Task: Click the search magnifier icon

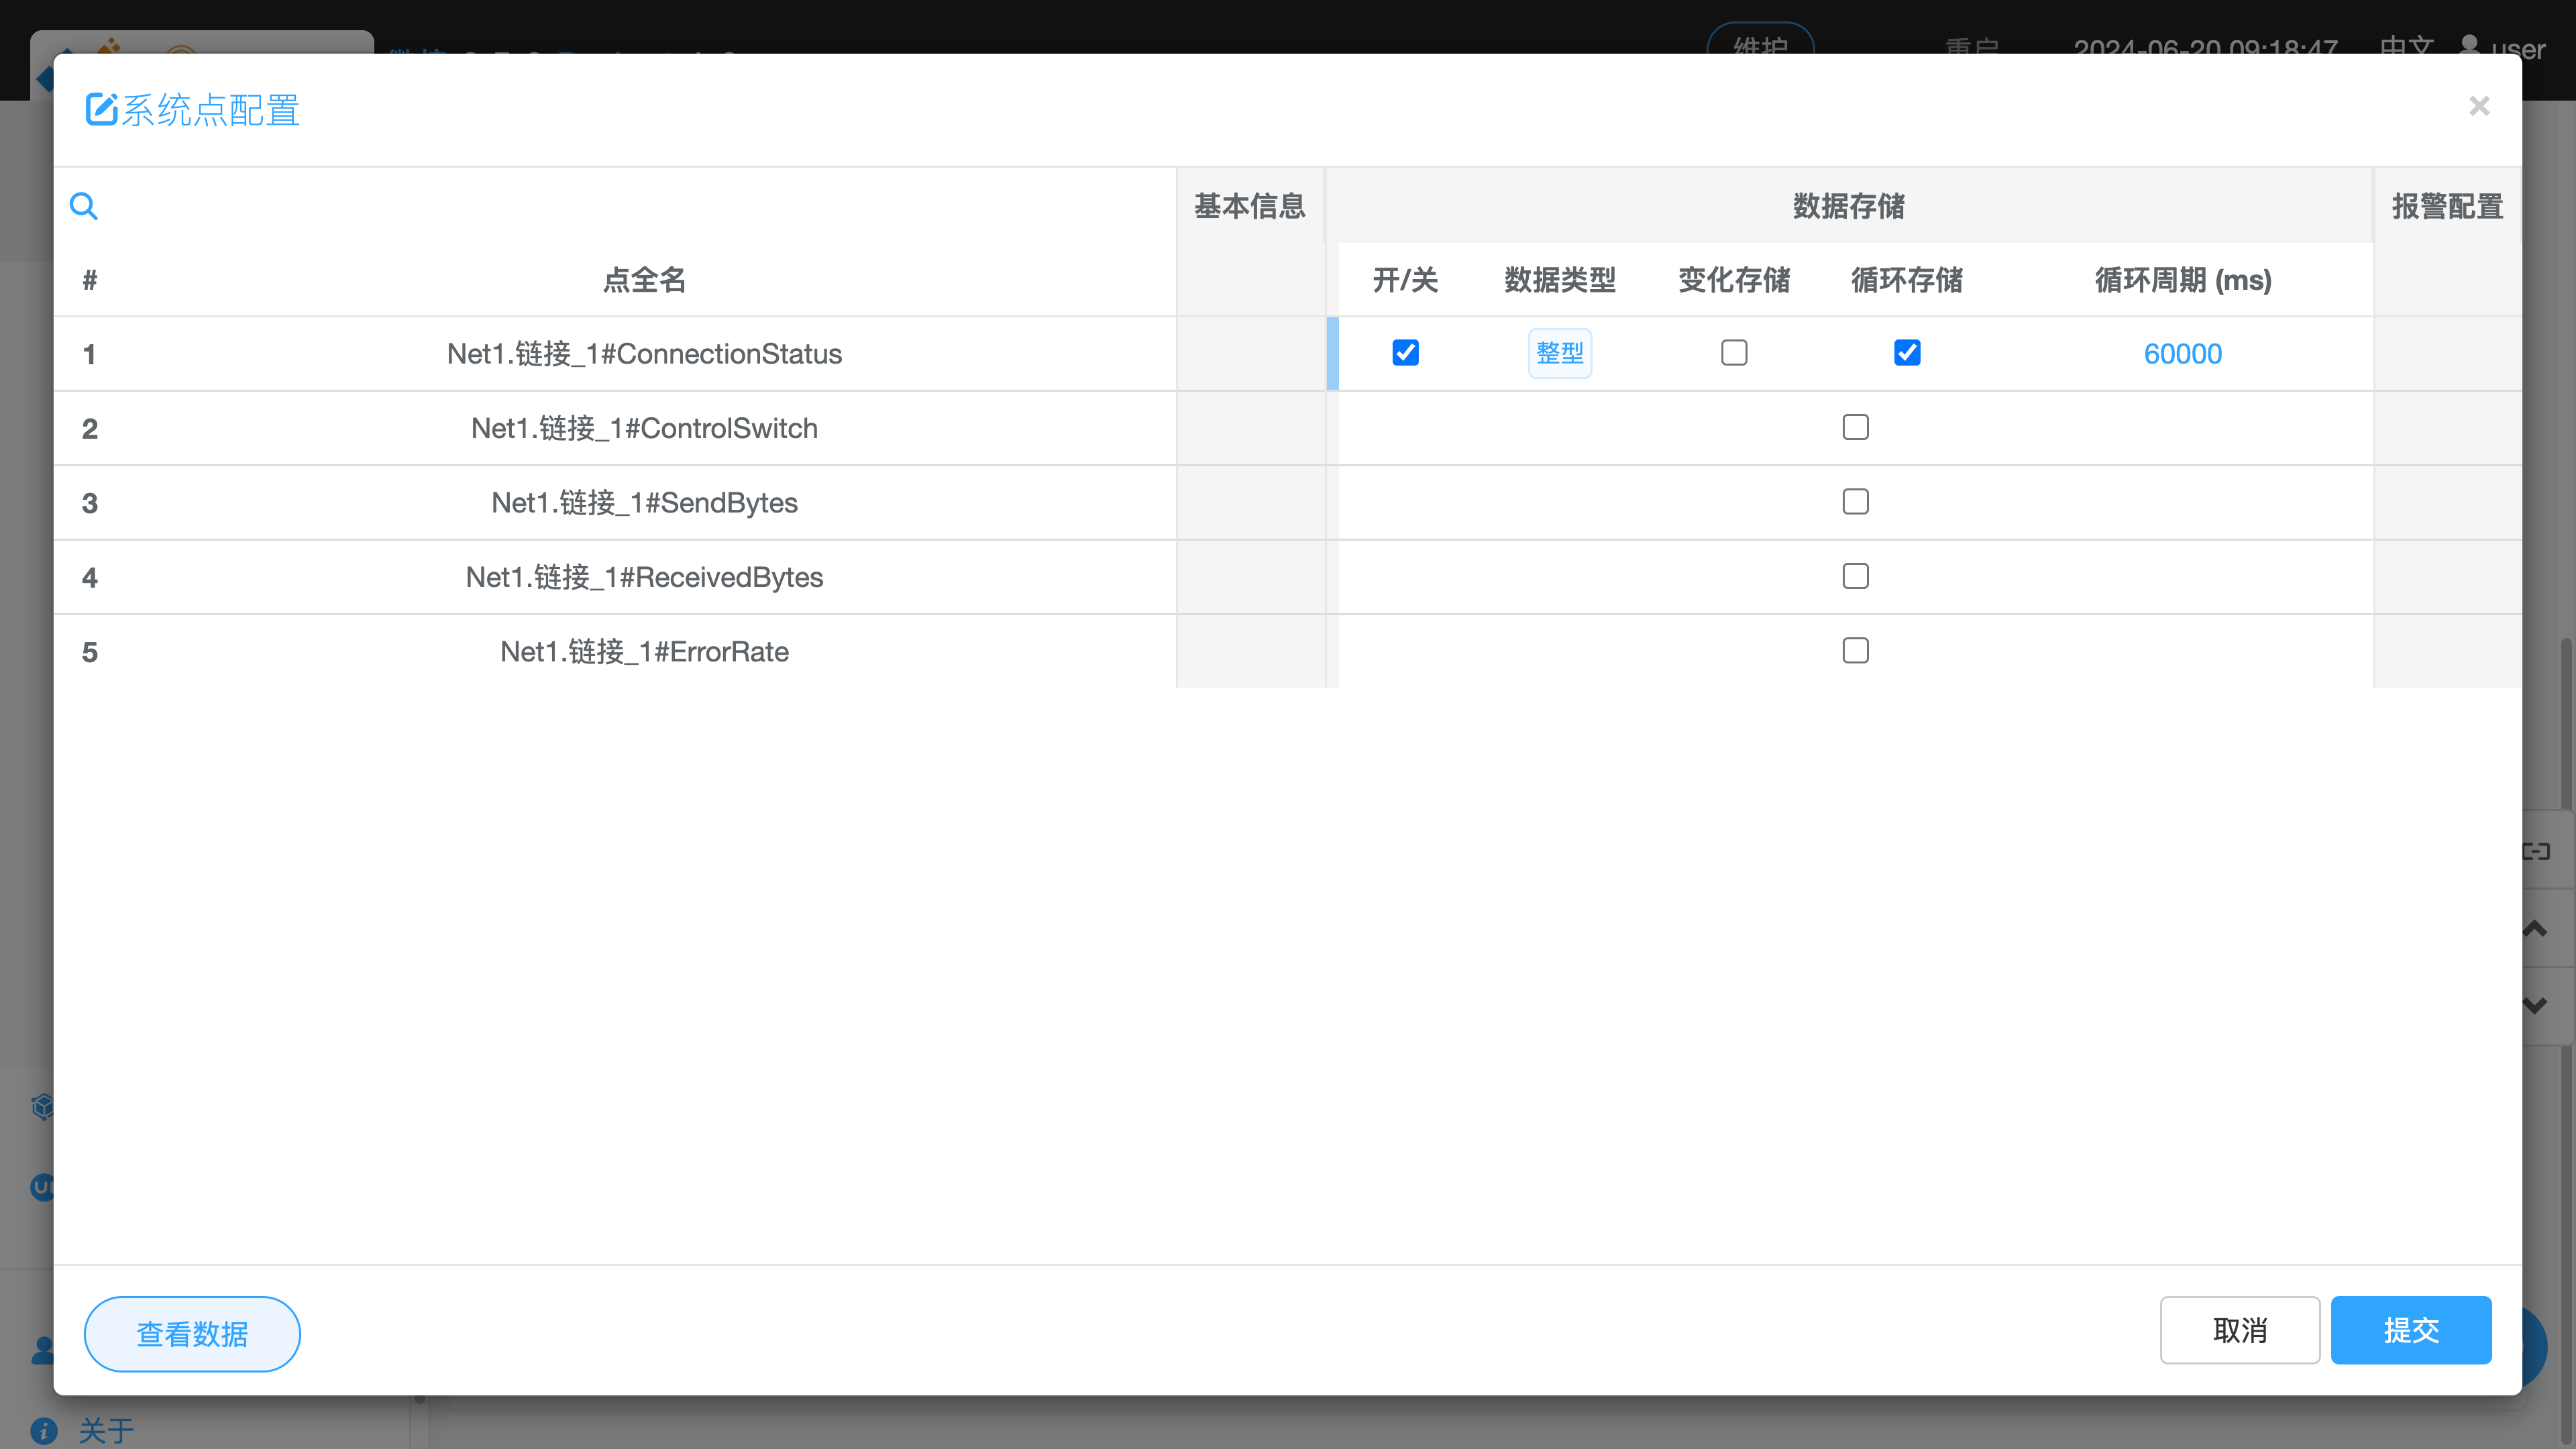Action: point(84,206)
